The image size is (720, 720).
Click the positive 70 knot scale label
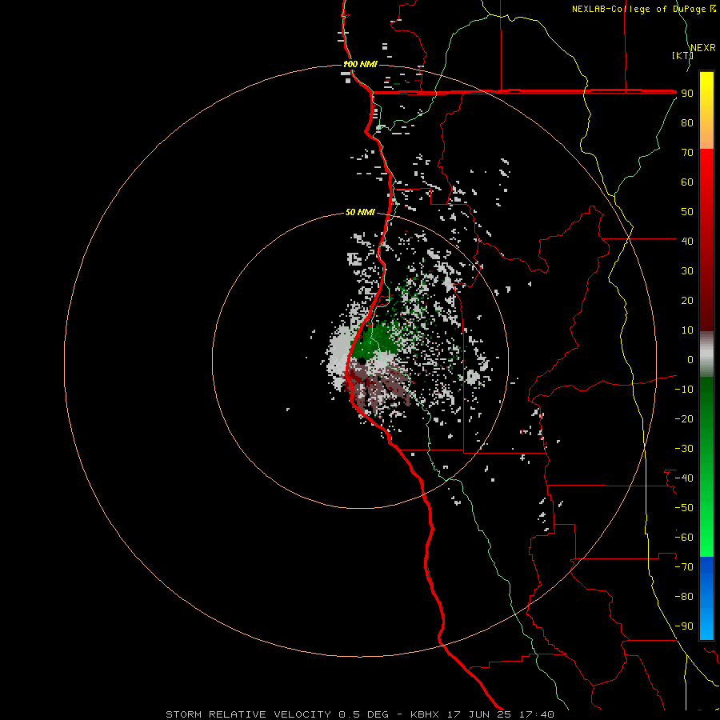tap(687, 153)
